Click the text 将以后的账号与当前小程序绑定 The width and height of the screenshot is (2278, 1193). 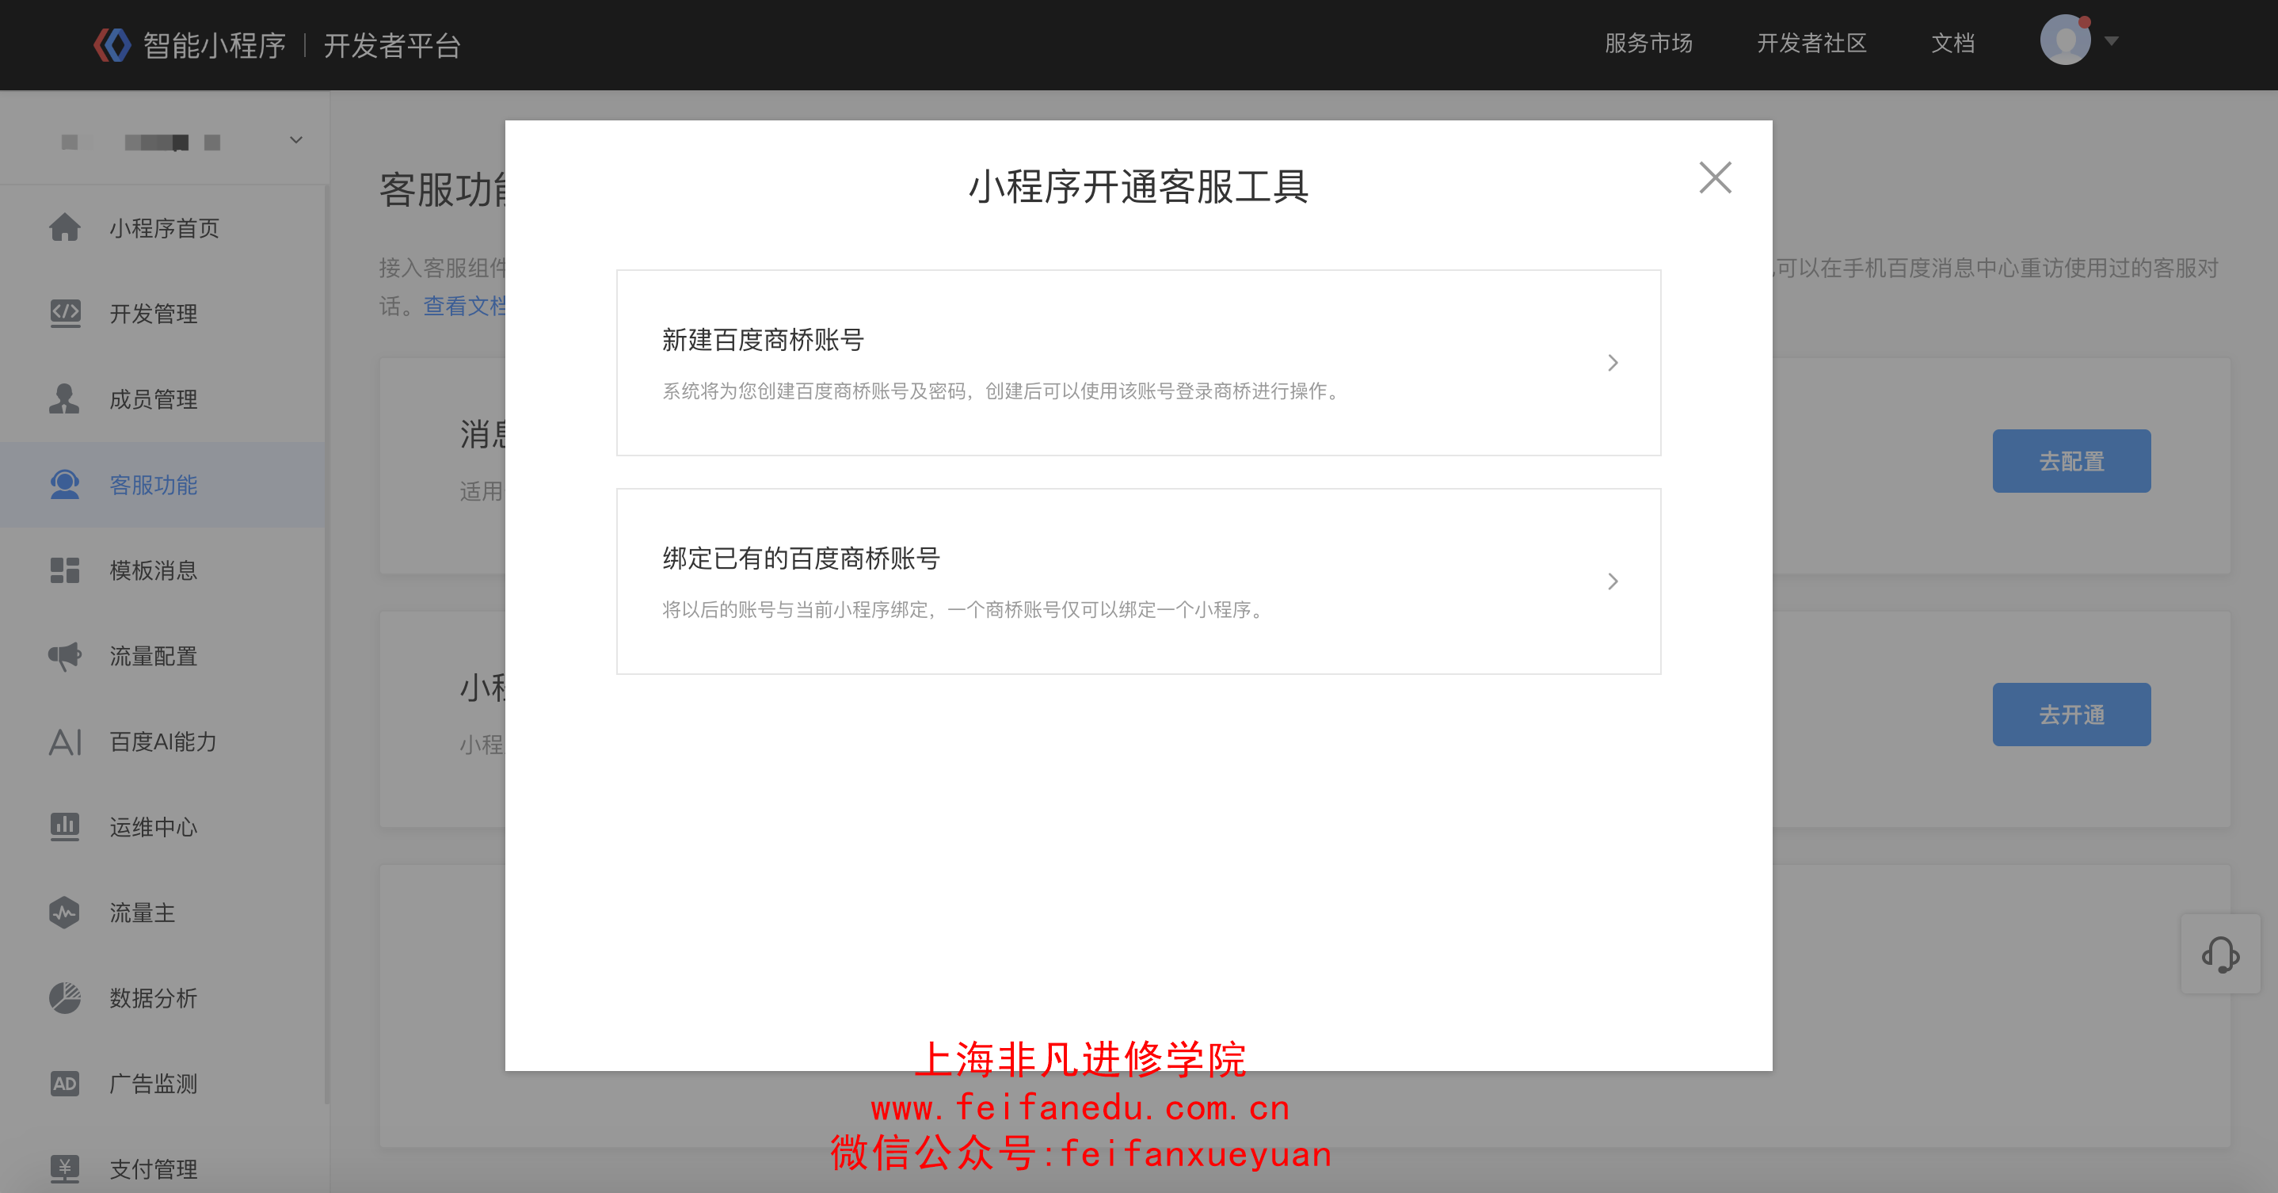pyautogui.click(x=795, y=609)
